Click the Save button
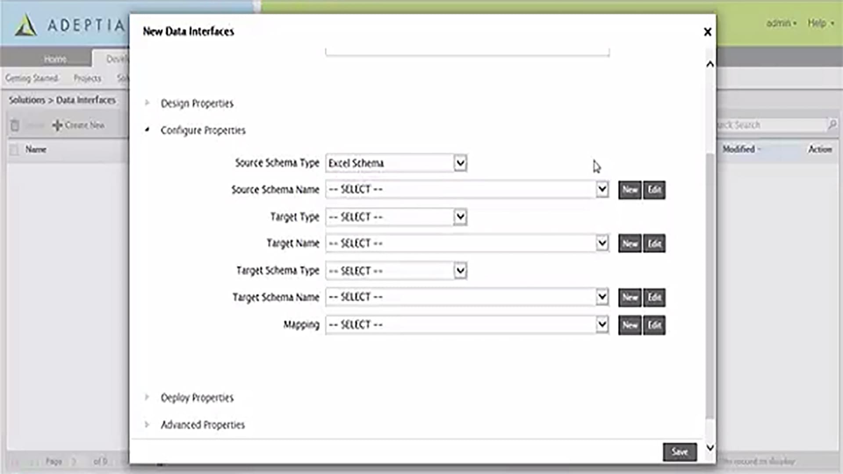 click(x=679, y=452)
